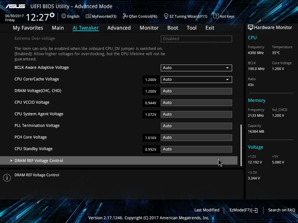298x223 pixels.
Task: Open the clock settings gear icon
Action: point(52,15)
